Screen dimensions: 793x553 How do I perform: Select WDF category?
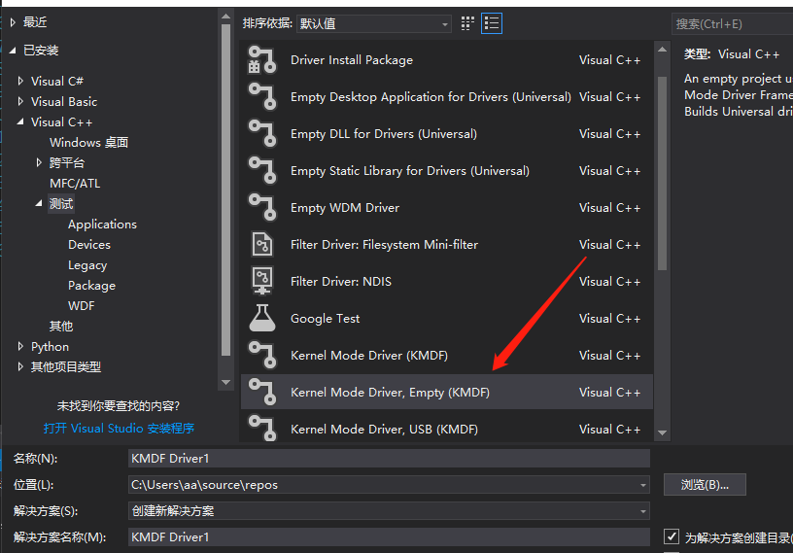(x=82, y=305)
